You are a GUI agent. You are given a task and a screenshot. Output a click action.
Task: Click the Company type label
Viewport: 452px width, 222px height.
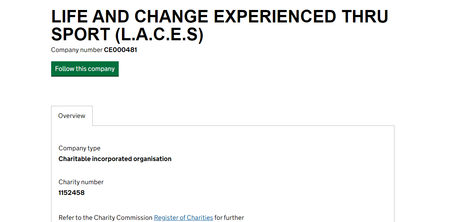click(x=79, y=148)
